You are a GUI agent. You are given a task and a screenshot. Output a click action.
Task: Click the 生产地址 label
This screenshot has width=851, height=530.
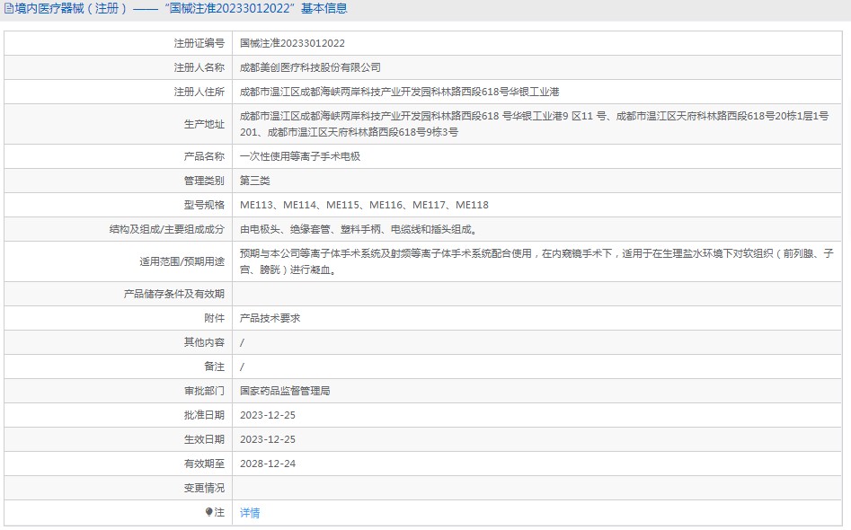pos(204,124)
